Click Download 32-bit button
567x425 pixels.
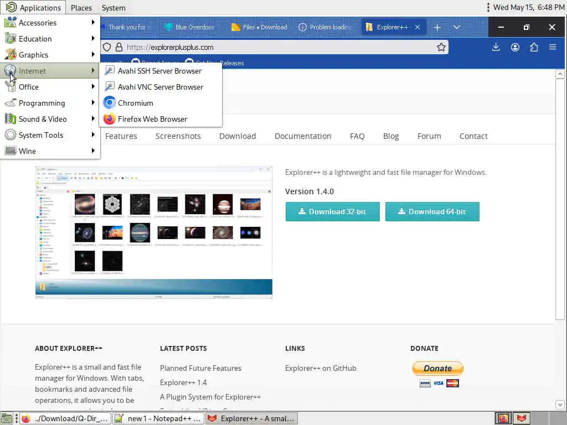pos(332,212)
